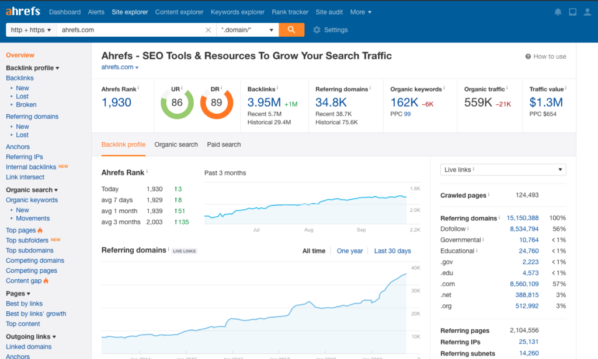Go to Content explorer

point(179,12)
